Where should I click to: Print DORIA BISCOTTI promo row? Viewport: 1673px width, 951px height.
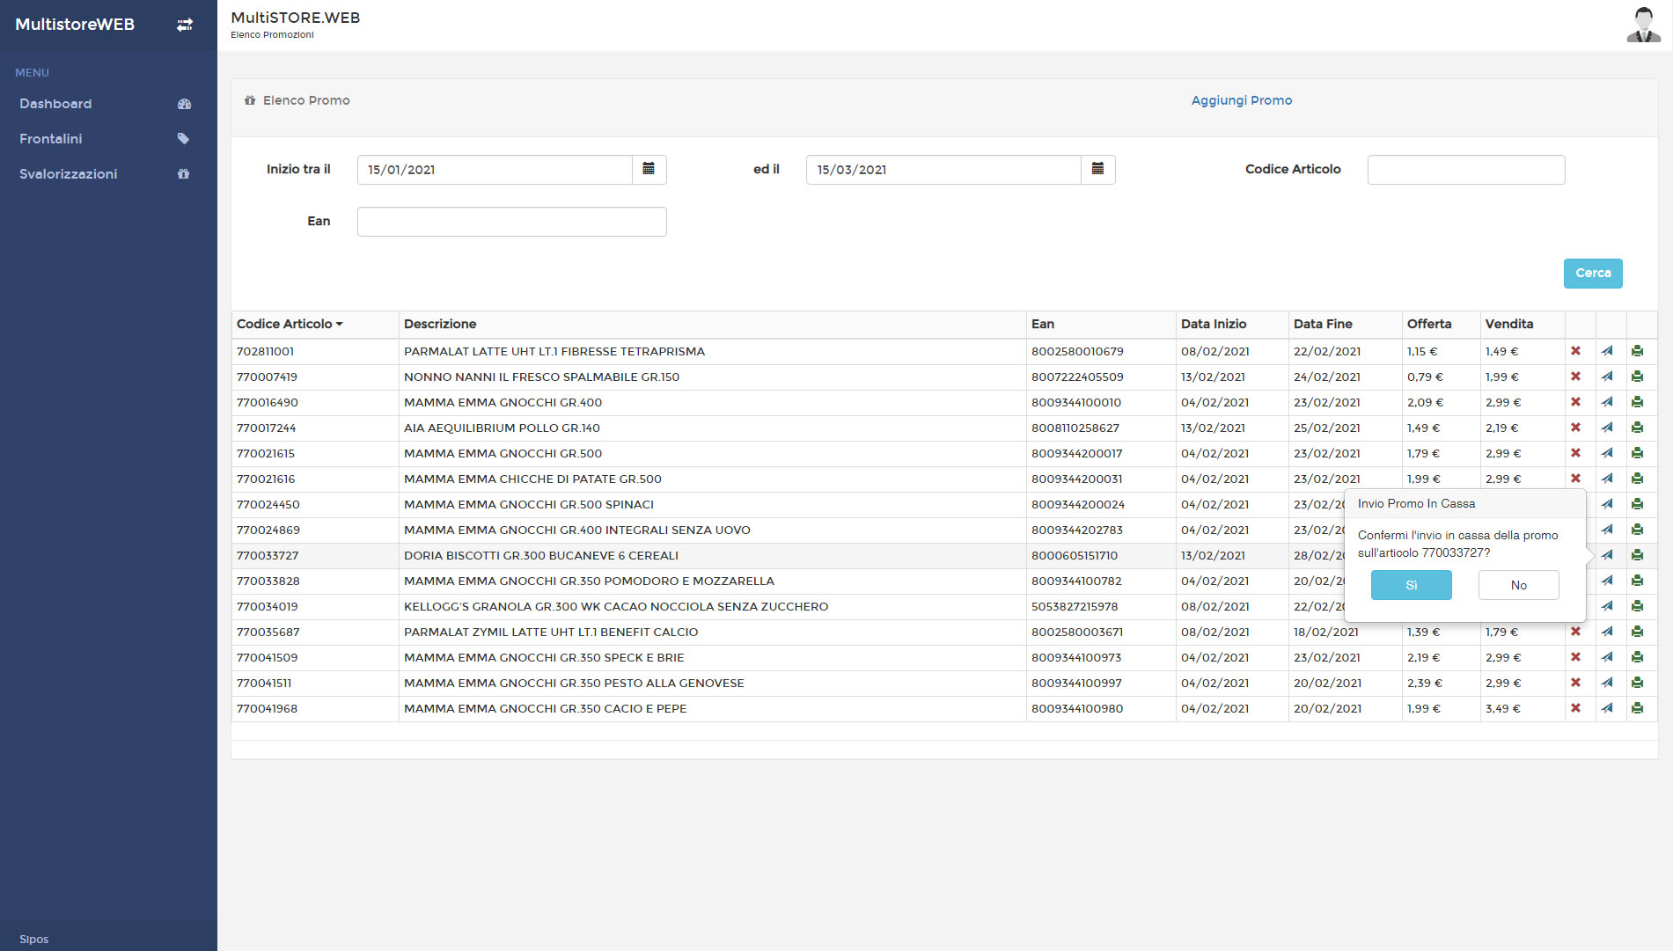tap(1637, 555)
